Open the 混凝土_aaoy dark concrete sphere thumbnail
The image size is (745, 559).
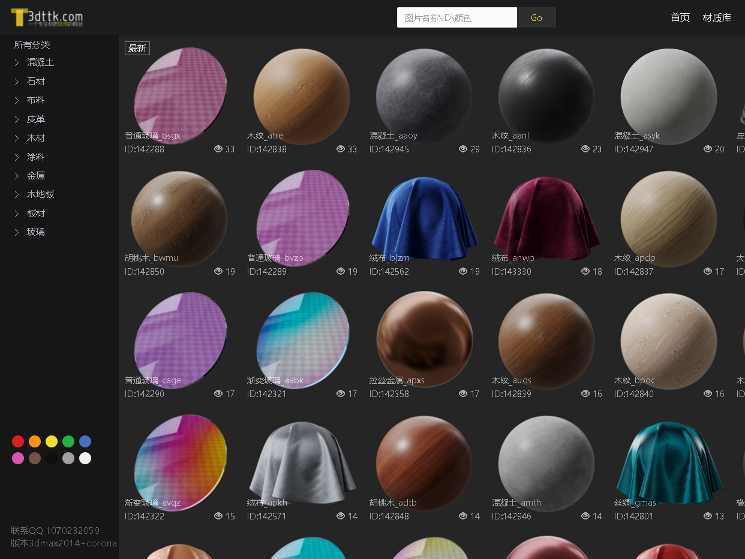pyautogui.click(x=424, y=96)
